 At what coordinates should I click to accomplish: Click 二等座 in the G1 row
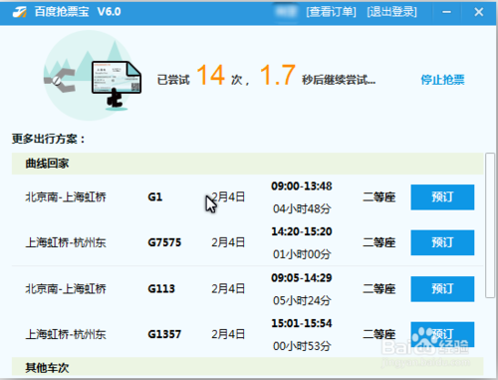point(378,197)
